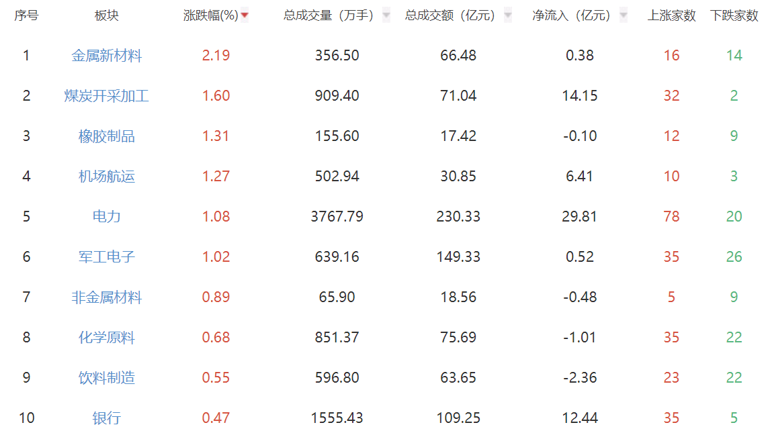The image size is (768, 429).
Task: Open the 机场航运 sector page
Action: (x=106, y=176)
